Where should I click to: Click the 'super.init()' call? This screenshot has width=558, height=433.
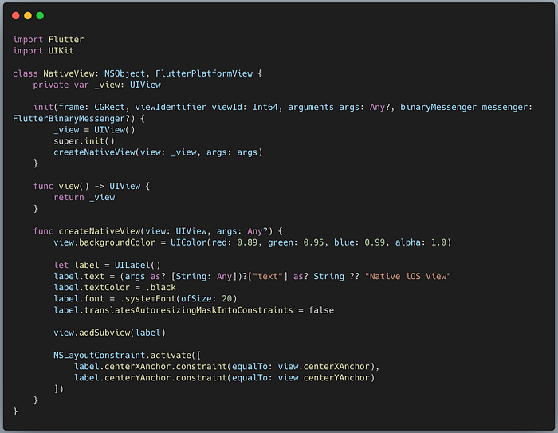tap(84, 141)
